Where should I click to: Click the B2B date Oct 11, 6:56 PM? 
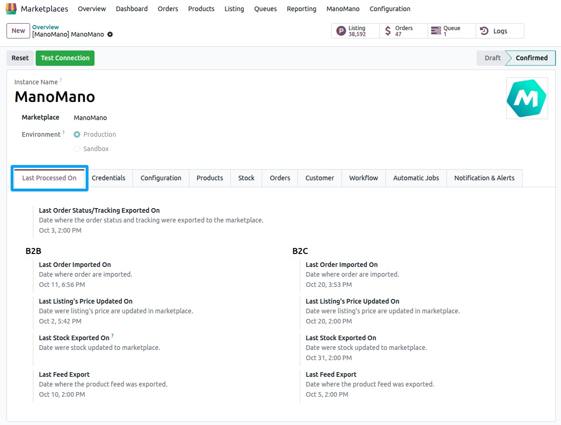tap(62, 285)
